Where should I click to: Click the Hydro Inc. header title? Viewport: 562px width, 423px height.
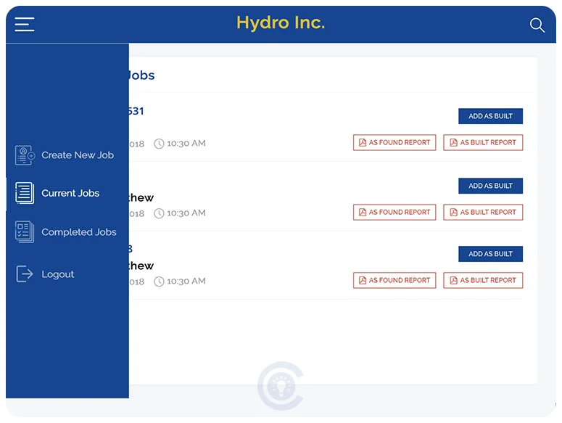pos(281,23)
